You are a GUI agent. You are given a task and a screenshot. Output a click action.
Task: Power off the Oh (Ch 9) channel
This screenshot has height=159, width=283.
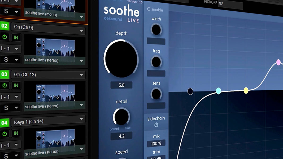[4, 37]
